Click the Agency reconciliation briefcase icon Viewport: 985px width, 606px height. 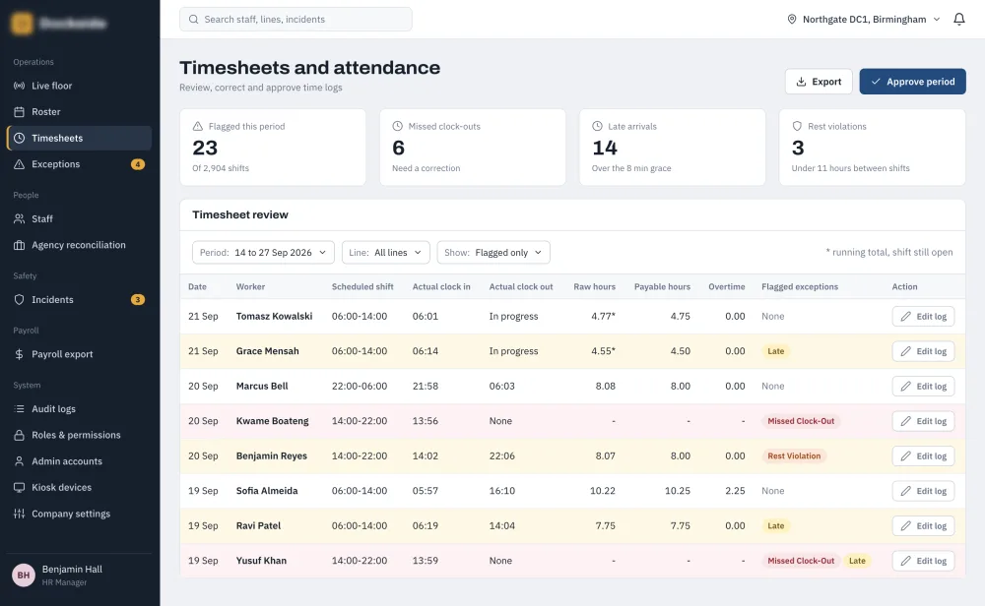(x=20, y=245)
